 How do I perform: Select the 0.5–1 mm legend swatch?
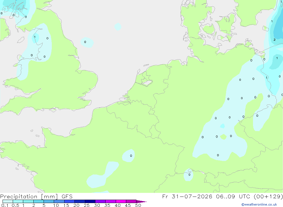pos(18,201)
